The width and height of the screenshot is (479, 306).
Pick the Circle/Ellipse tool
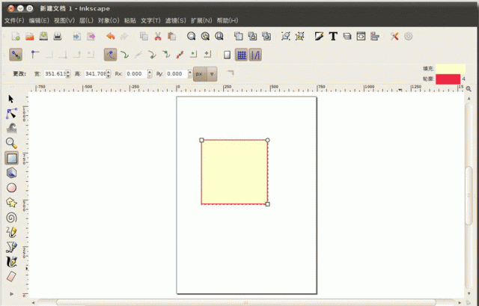click(11, 187)
